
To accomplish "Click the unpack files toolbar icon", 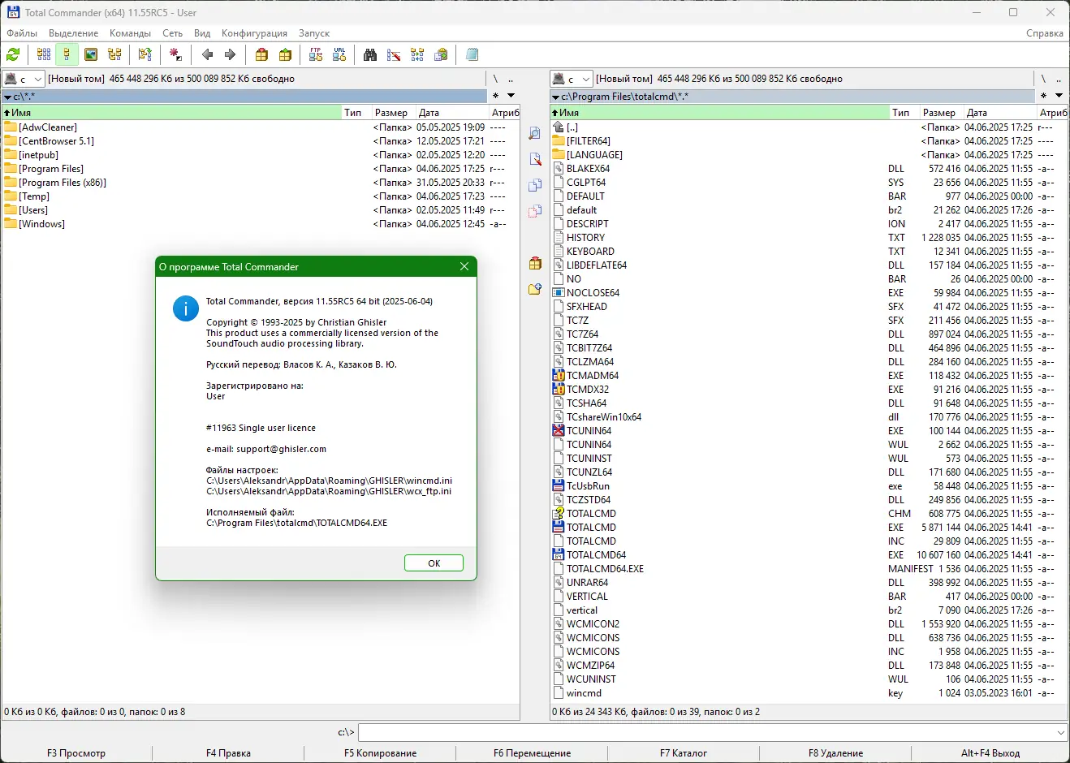I will (x=285, y=54).
